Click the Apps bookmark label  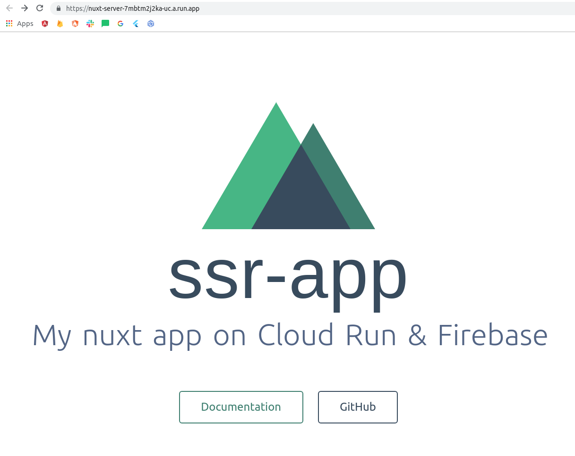click(25, 23)
